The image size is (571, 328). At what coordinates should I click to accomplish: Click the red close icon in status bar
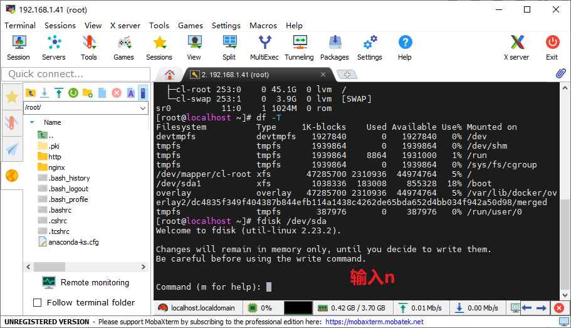coord(559,308)
